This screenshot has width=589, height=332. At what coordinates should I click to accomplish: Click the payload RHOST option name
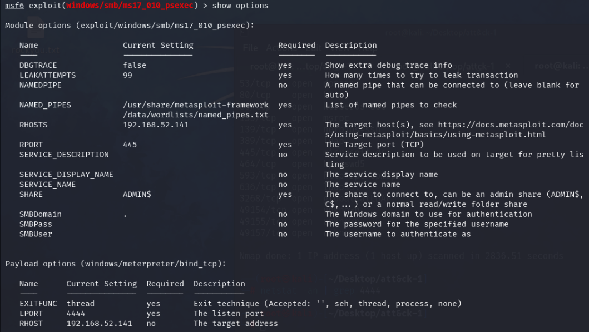click(31, 324)
